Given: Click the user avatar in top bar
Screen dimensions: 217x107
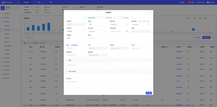Looking at the screenshot, I should (x=208, y=2).
